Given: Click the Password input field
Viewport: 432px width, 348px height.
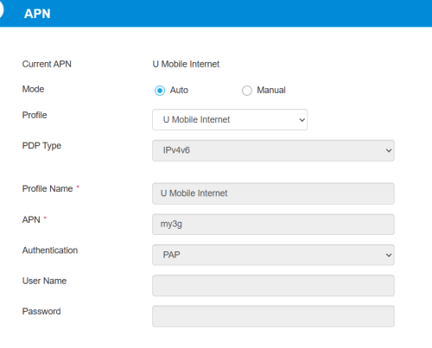Looking at the screenshot, I should pyautogui.click(x=273, y=316).
